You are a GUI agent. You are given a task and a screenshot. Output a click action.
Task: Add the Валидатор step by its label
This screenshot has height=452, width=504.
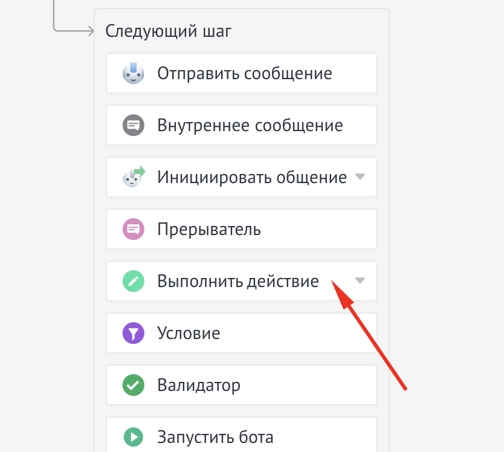tap(199, 386)
